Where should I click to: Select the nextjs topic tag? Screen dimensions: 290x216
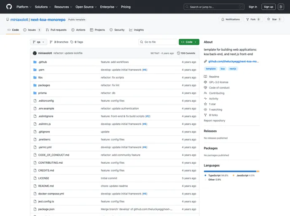(x=233, y=68)
